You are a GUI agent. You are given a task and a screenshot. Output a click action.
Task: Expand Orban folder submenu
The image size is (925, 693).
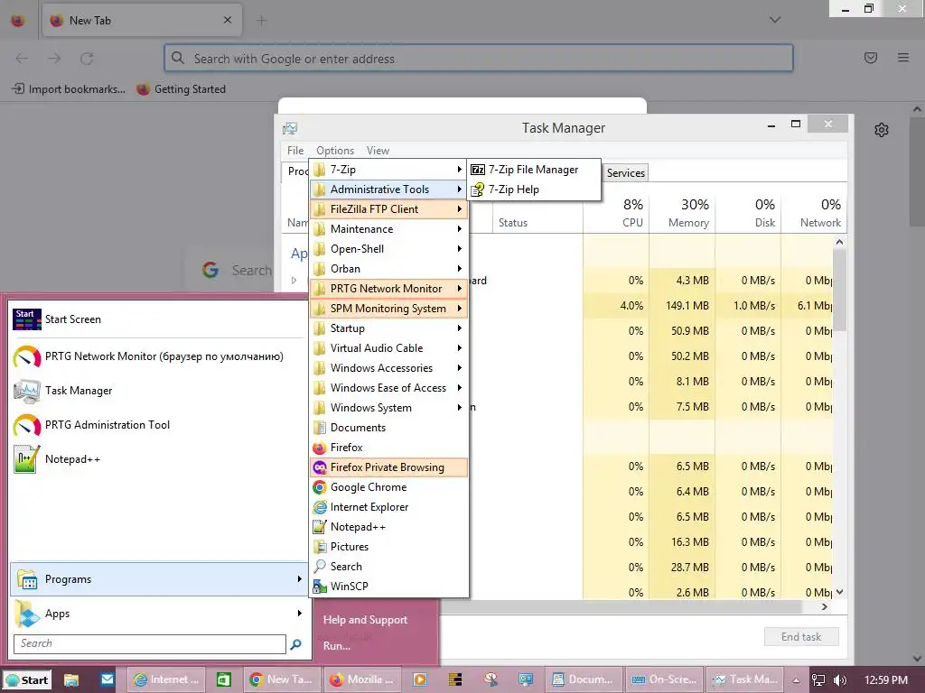tap(388, 269)
